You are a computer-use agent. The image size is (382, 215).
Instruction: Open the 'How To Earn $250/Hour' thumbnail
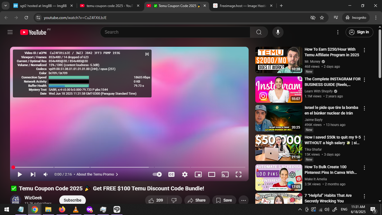pyautogui.click(x=279, y=60)
